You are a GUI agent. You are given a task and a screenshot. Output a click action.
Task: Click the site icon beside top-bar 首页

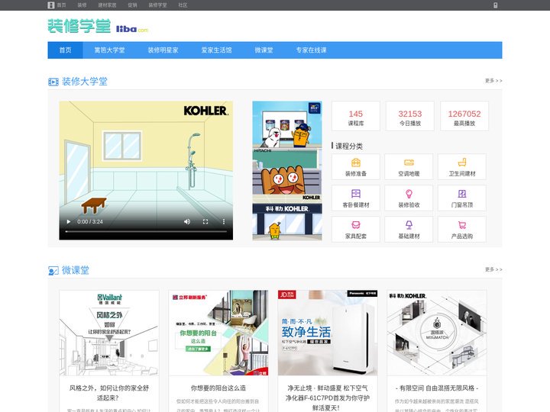click(x=51, y=5)
